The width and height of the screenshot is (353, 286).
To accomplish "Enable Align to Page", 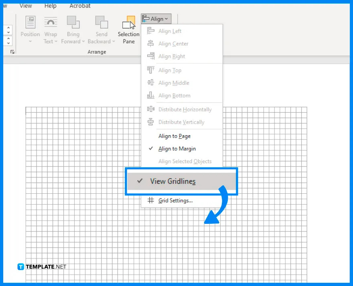I will (x=174, y=136).
